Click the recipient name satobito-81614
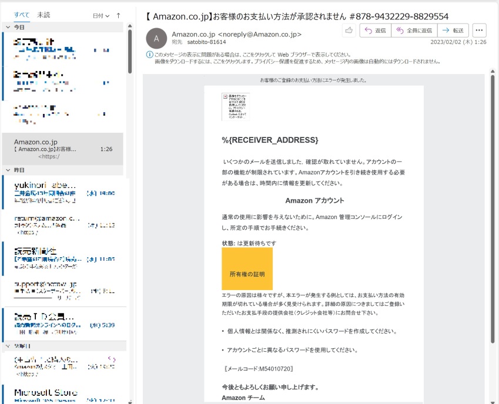499x404 pixels. tap(206, 42)
